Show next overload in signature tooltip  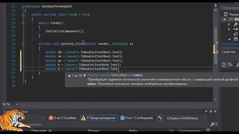coord(85,76)
